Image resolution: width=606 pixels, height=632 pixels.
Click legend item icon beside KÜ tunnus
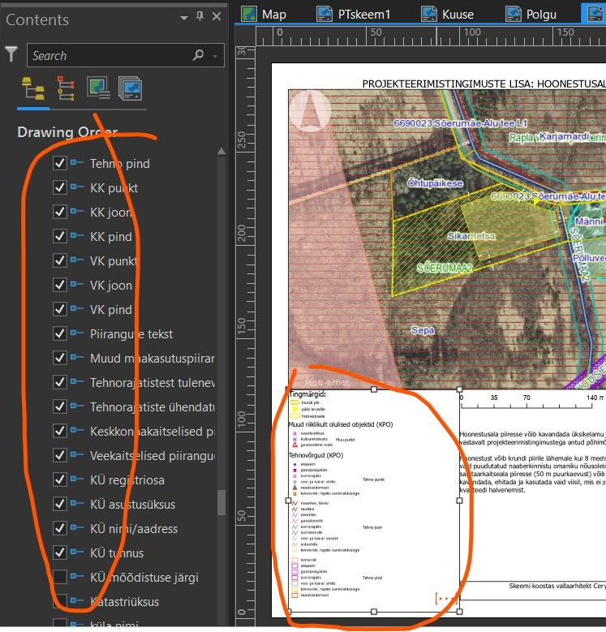click(77, 552)
